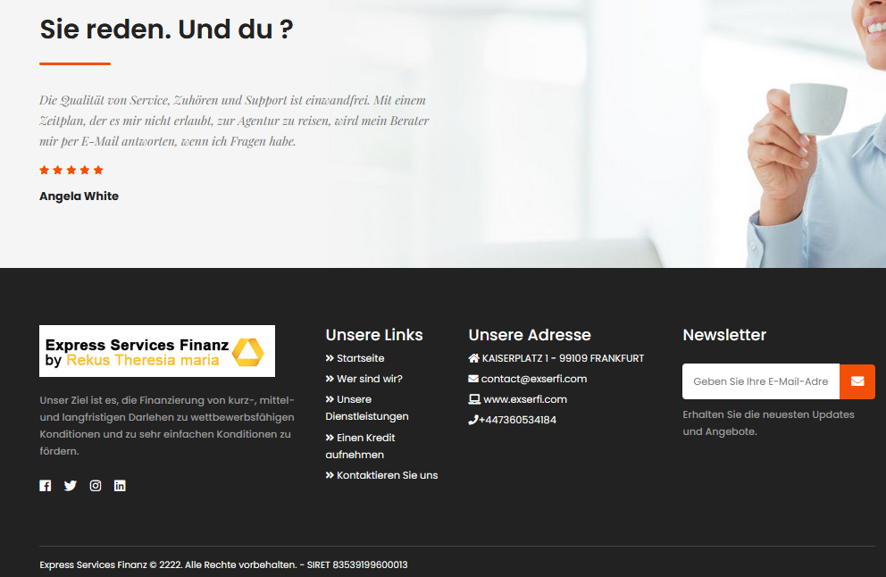Visit www.exserfi.com website link

525,399
